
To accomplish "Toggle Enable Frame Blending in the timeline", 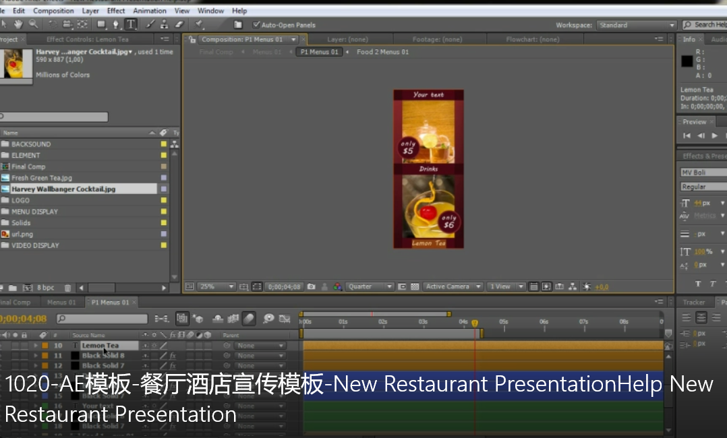I will (x=233, y=319).
